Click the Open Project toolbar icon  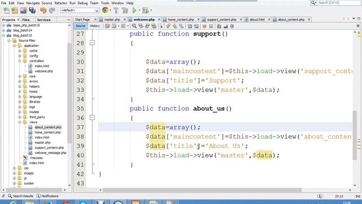point(23,10)
